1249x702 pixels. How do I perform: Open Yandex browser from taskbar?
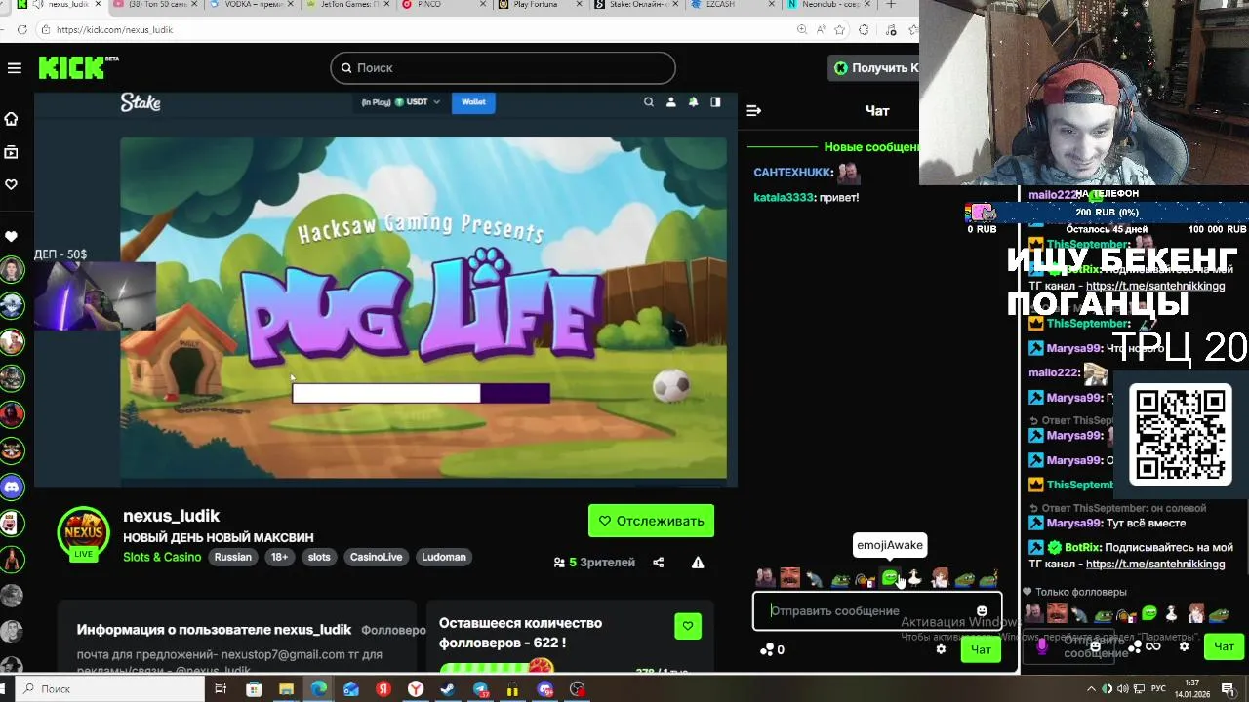coord(416,689)
